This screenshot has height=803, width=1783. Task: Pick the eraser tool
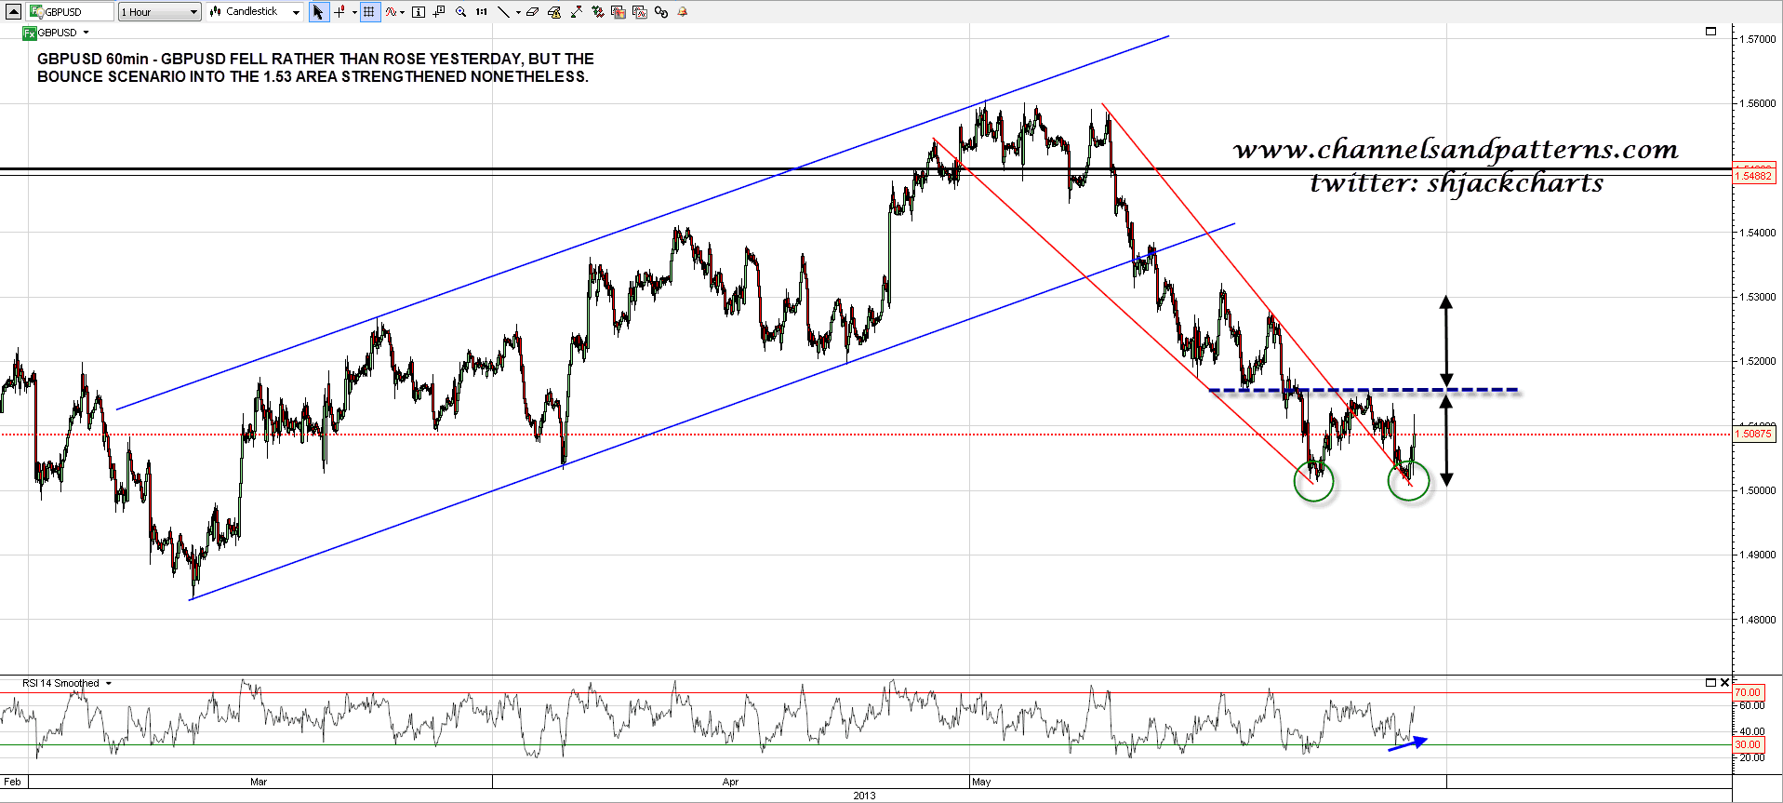[532, 12]
